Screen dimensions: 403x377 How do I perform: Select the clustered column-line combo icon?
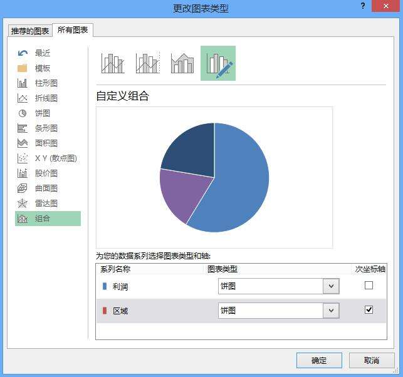tap(113, 63)
